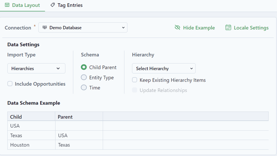Expand the Hierarchies import type dropdown

tap(36, 69)
